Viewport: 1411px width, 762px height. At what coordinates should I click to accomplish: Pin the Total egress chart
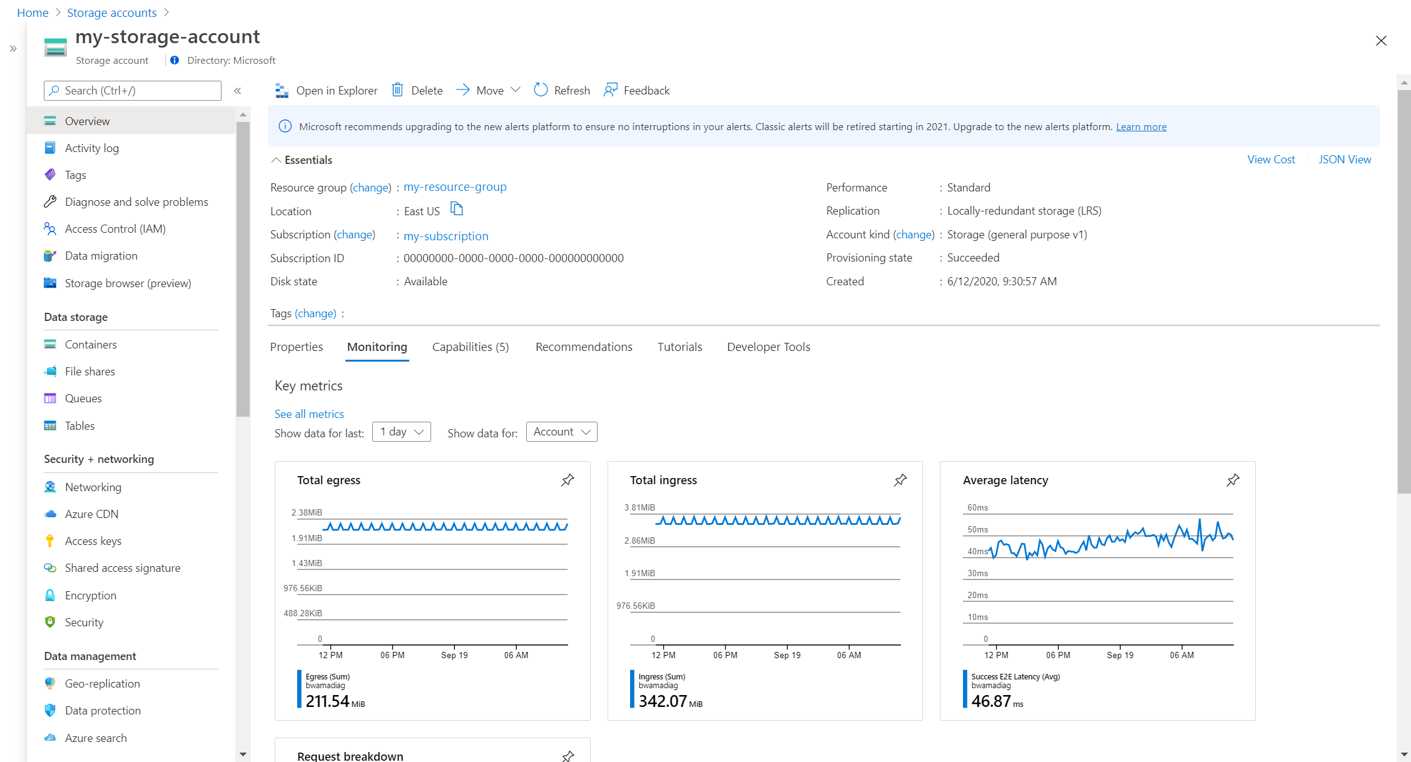click(x=568, y=480)
